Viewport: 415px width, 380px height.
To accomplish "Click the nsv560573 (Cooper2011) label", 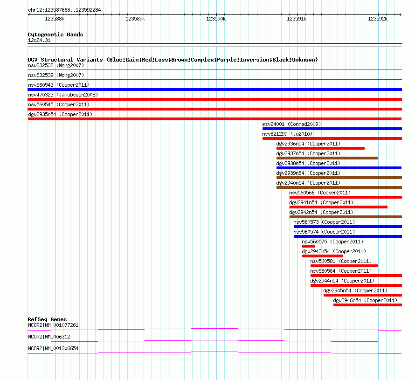I will pyautogui.click(x=324, y=222).
